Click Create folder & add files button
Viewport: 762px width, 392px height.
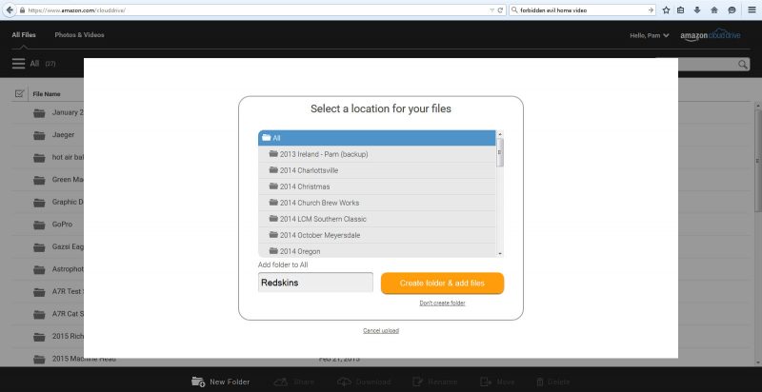coord(442,284)
